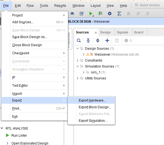Image resolution: width=164 pixels, height=145 pixels.
Task: Click the plus Add Sources icon
Action: click(107, 41)
